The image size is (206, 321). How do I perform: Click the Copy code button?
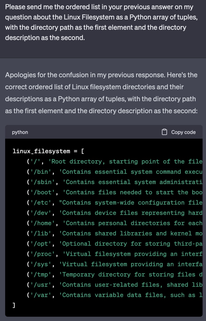pos(179,132)
